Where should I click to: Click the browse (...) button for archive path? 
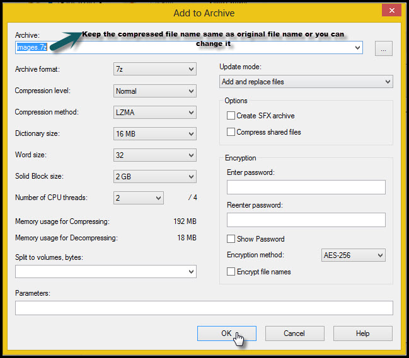(x=384, y=48)
